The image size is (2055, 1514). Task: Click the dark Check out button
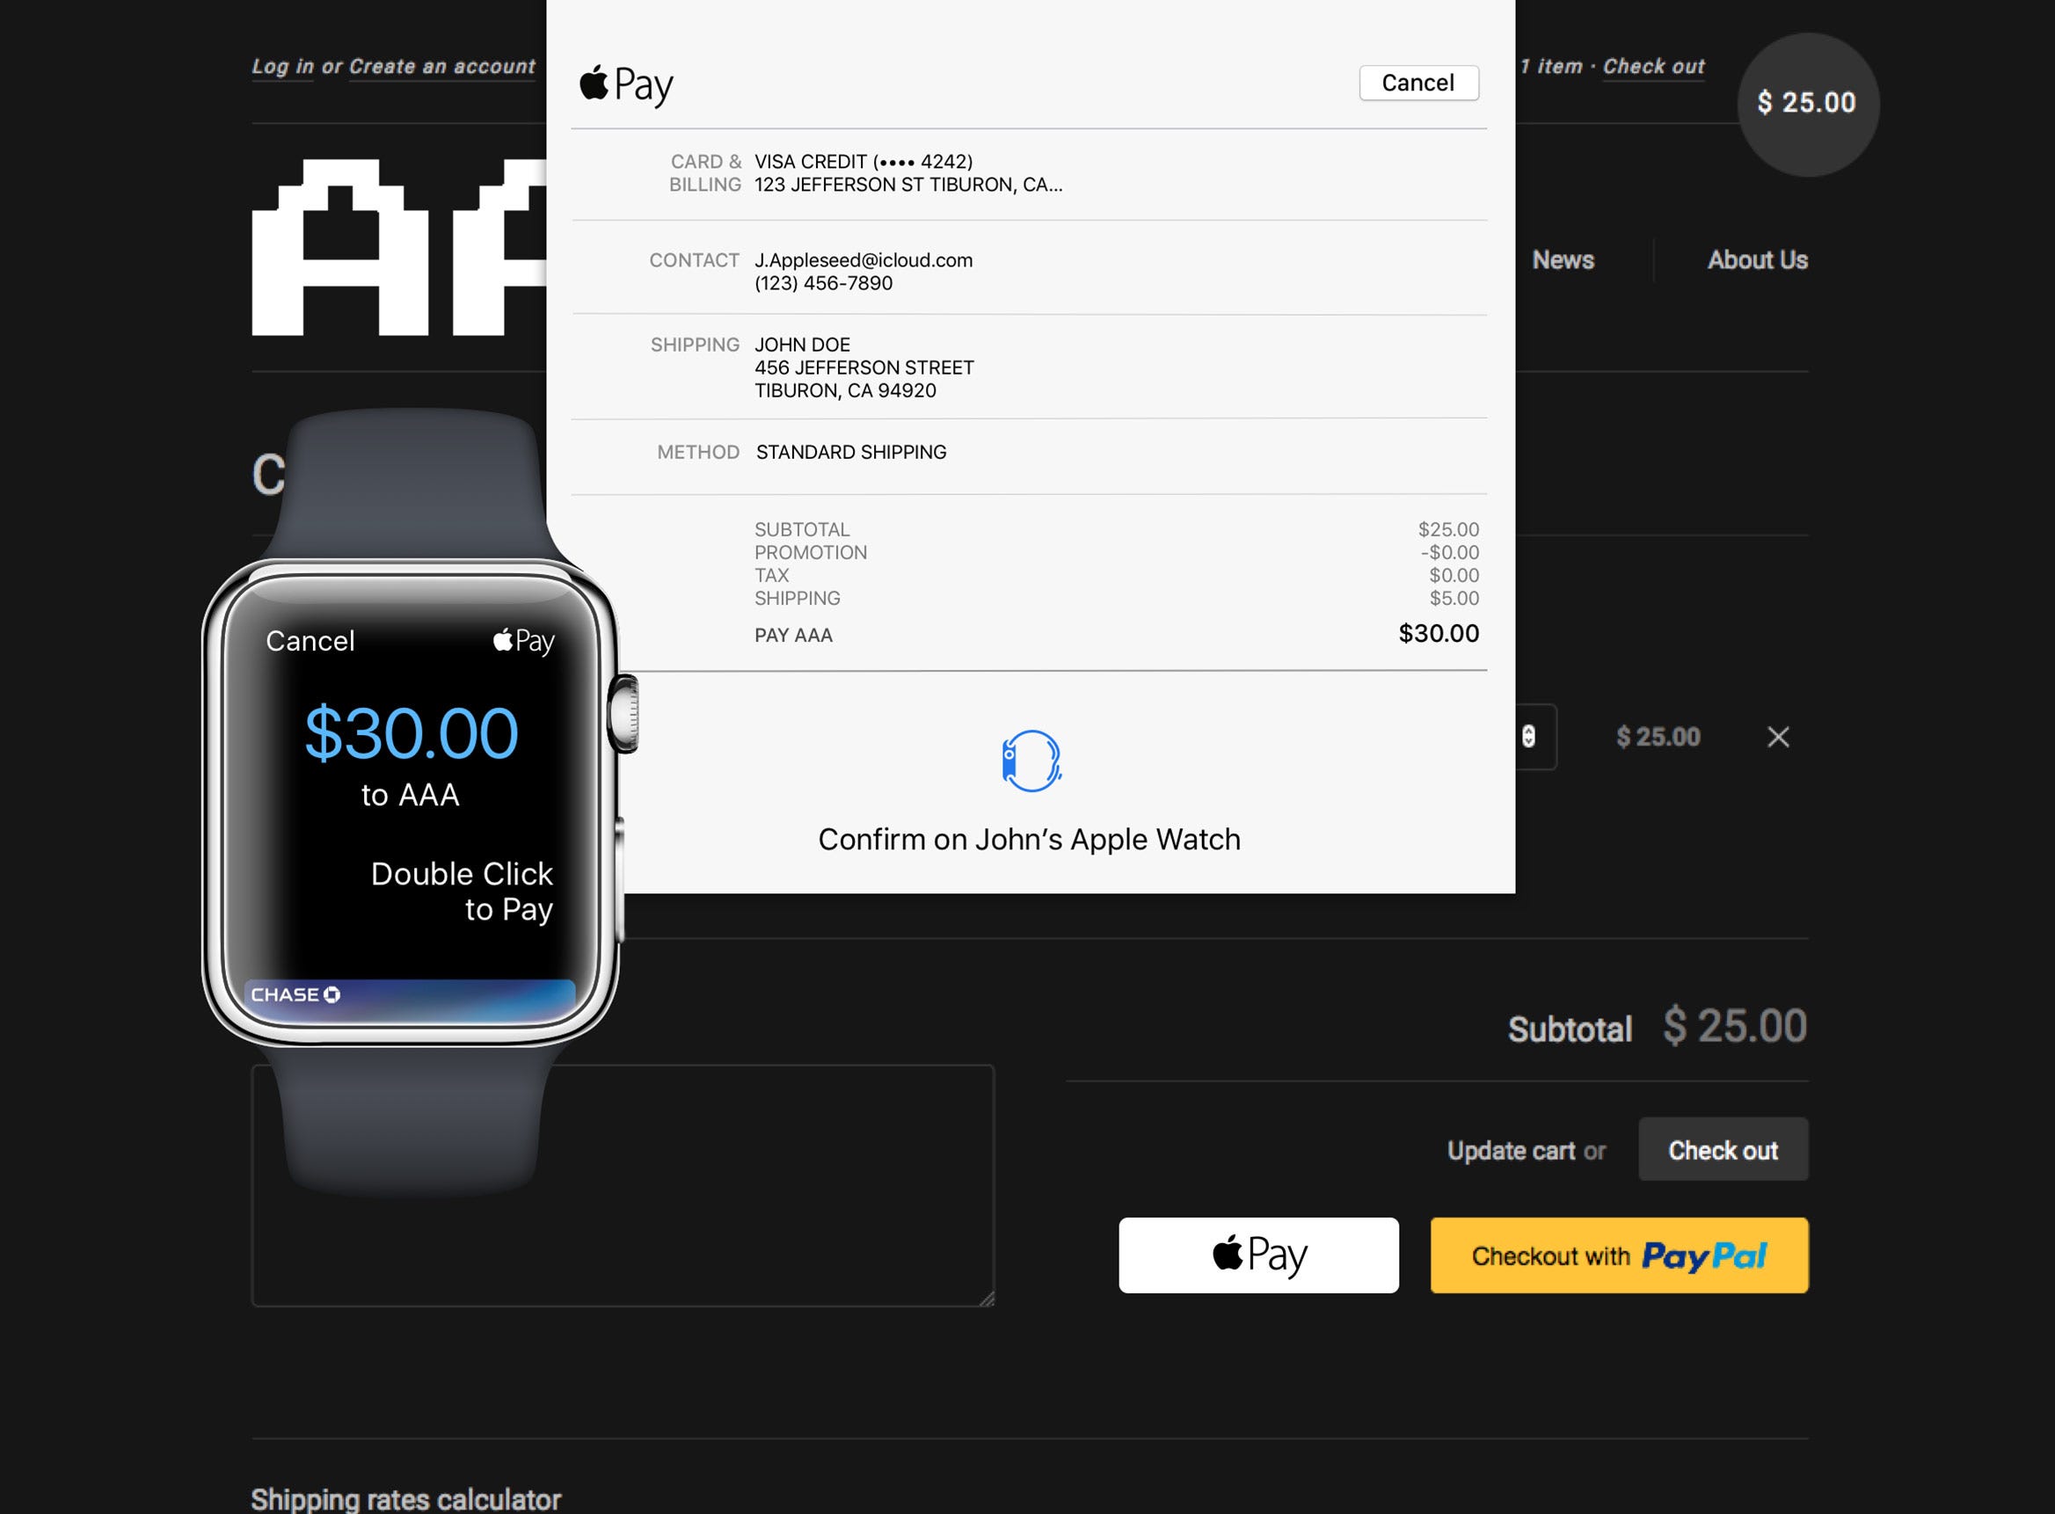click(1723, 1149)
